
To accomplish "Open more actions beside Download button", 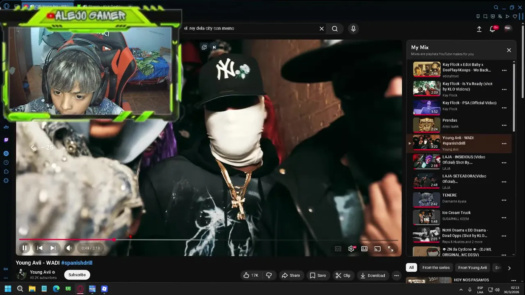I will click(396, 275).
